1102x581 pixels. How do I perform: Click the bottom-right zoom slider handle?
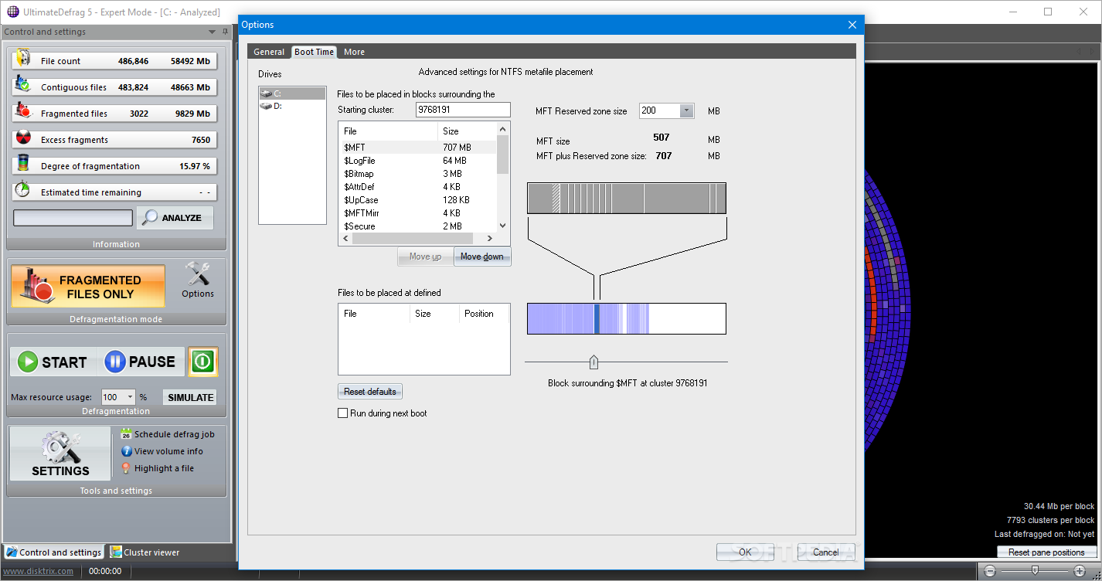click(1035, 571)
